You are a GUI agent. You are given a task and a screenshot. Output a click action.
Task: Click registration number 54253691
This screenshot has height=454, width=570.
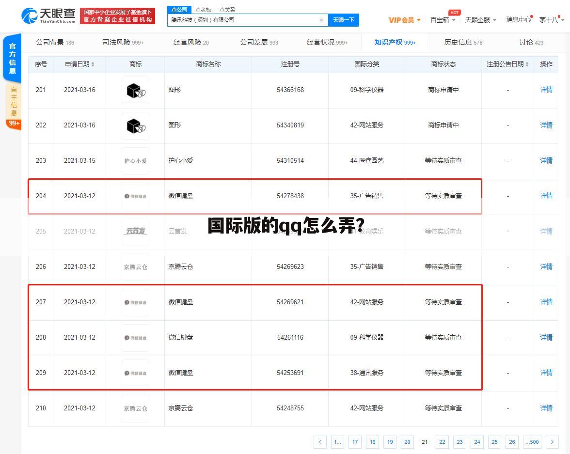290,373
